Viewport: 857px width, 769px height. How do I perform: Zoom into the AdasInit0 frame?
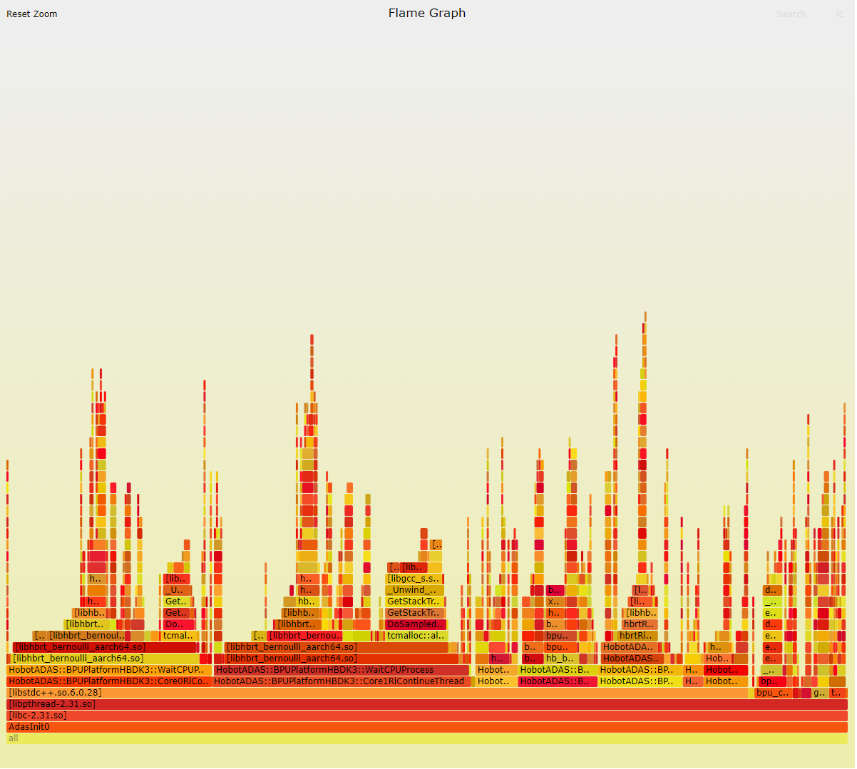[x=426, y=727]
